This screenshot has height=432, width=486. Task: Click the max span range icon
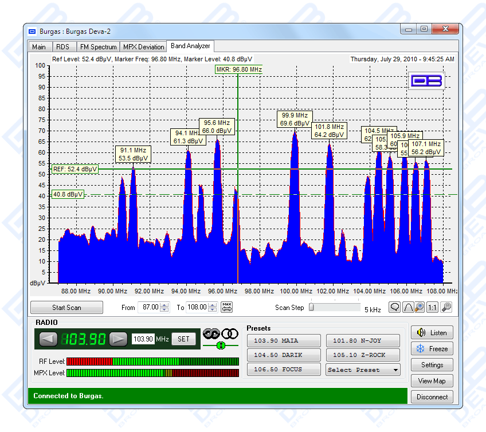(x=227, y=307)
